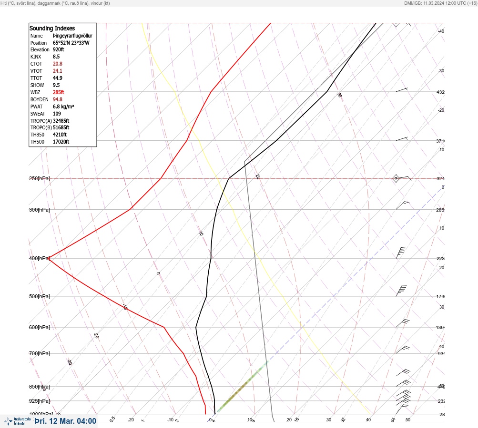Click the Elevation value 920ft
Viewport: 478px width, 428px height.
[59, 49]
